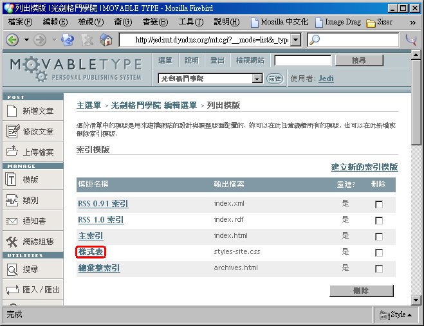Open the 編輯(E) menu

pyautogui.click(x=55, y=22)
